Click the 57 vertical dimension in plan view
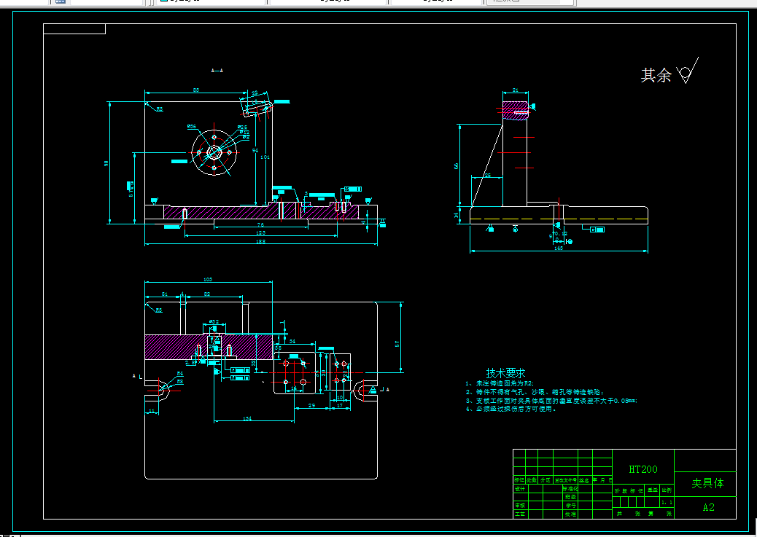 click(397, 344)
